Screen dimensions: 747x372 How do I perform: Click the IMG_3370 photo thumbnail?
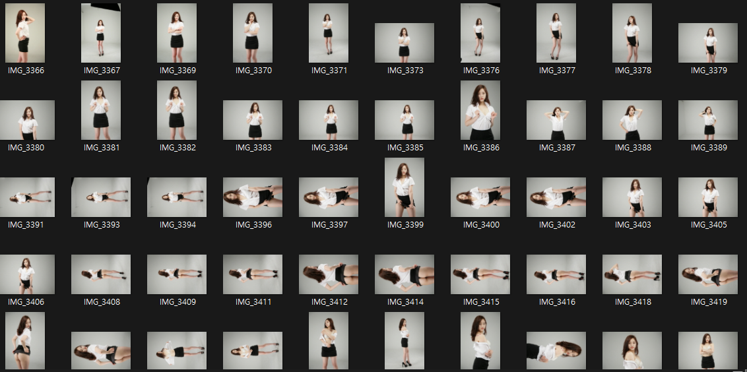(253, 33)
